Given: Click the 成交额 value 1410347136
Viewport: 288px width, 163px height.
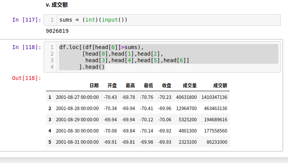Looking at the screenshot, I should (x=214, y=97).
